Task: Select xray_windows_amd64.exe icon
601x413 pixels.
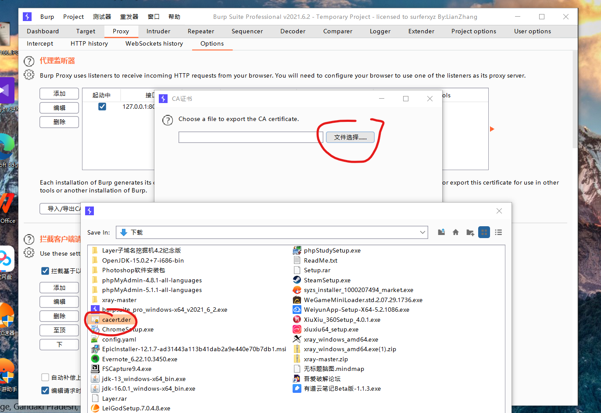Action: tap(297, 339)
